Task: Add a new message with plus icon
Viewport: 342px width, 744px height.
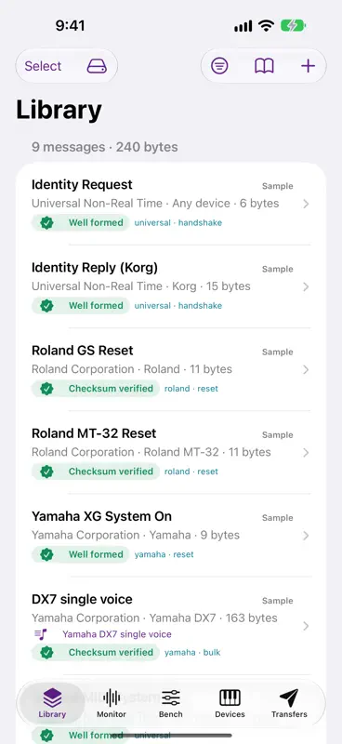Action: coord(309,66)
